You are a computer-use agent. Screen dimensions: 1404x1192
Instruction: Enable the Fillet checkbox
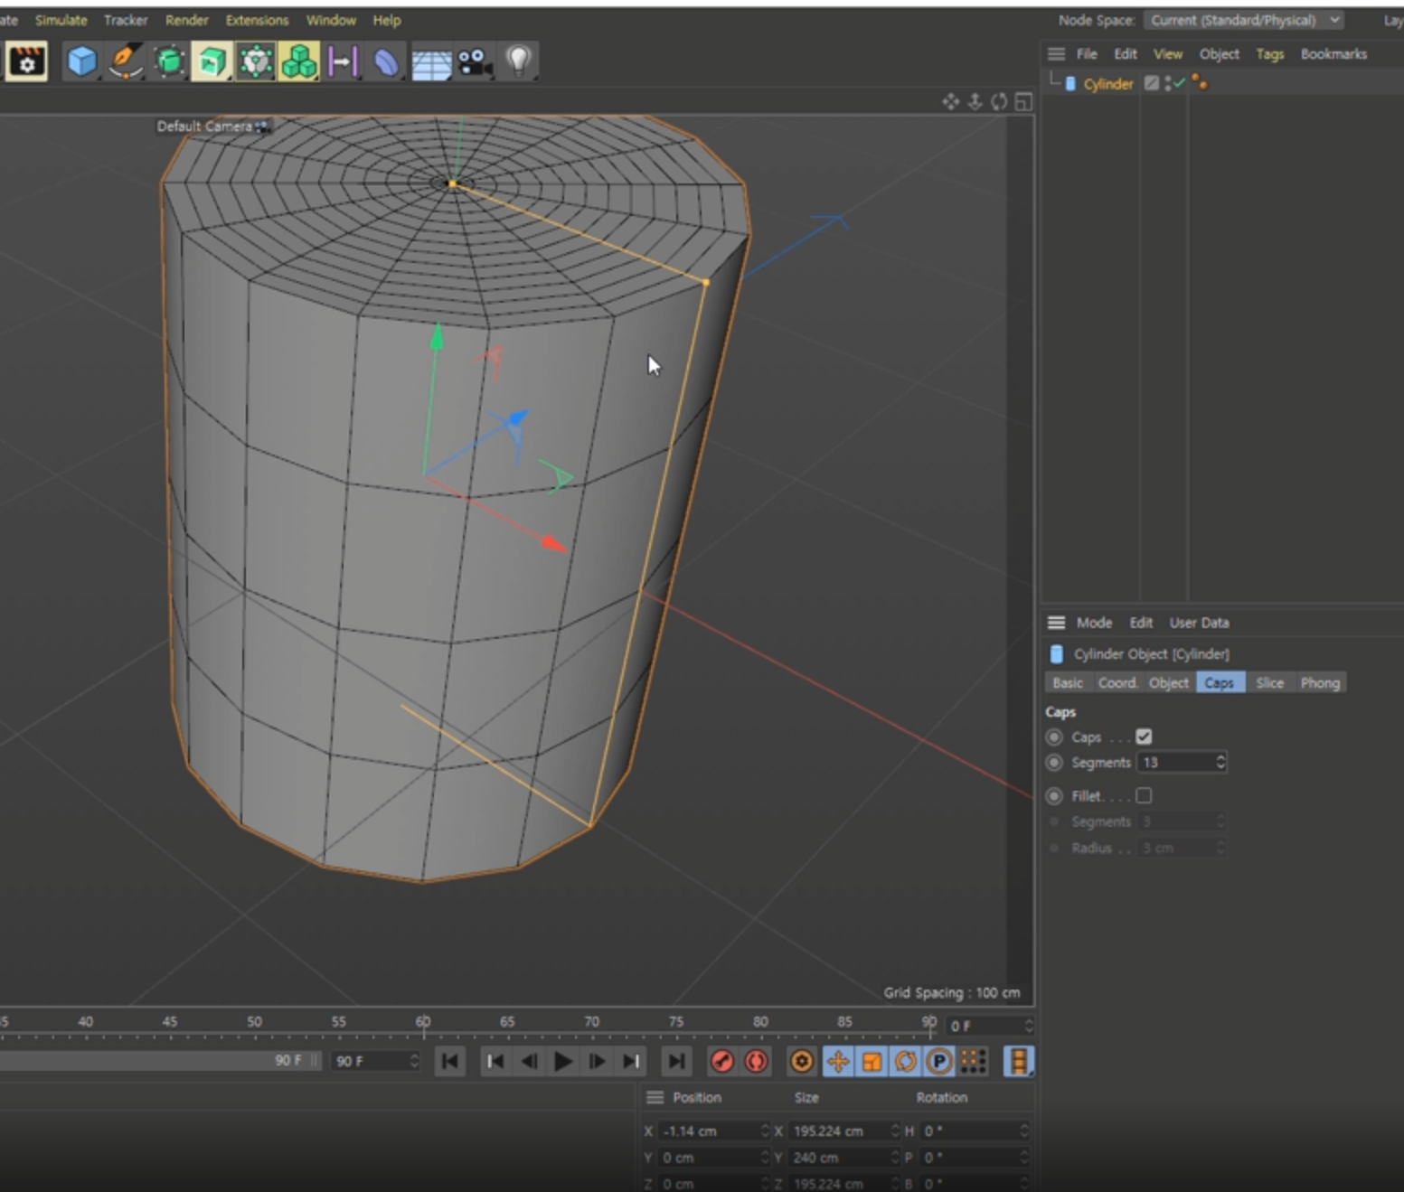tap(1144, 796)
